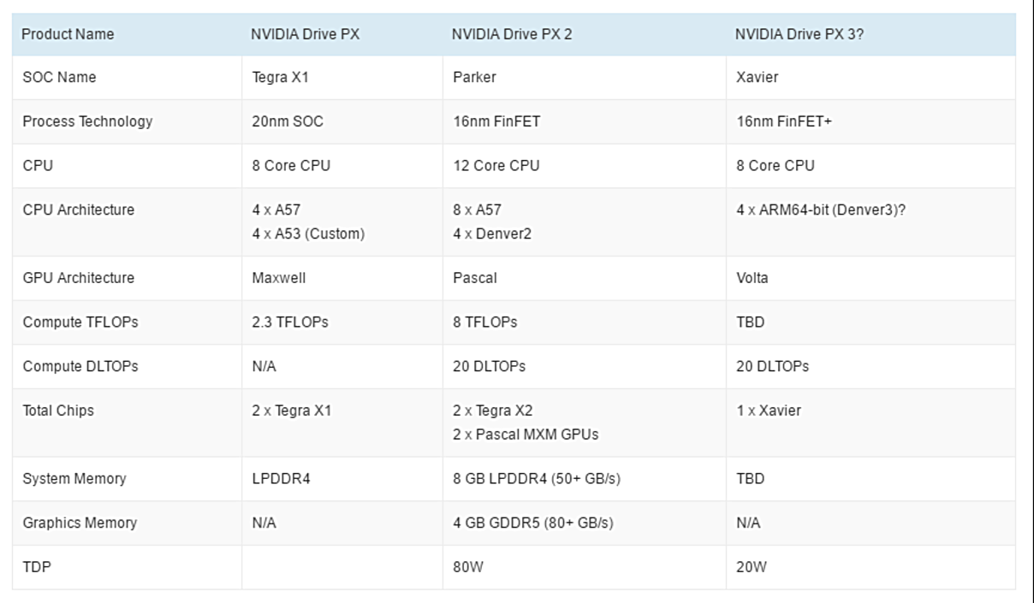The image size is (1034, 603).
Task: Click the '4 GB GDDR5 (80+ GB/s)' cell
Action: (x=533, y=523)
